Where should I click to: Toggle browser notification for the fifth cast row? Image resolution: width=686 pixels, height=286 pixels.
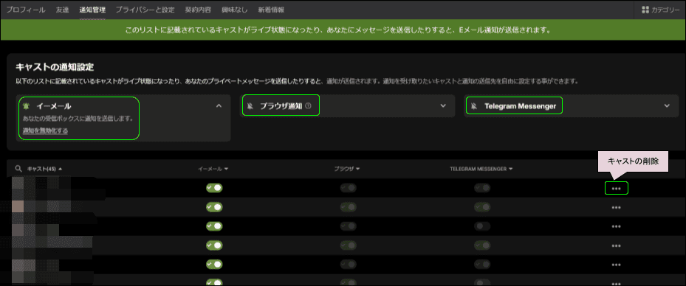349,265
